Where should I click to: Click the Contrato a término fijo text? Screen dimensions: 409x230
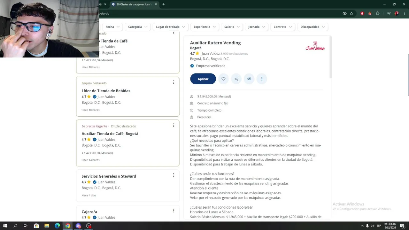212,103
